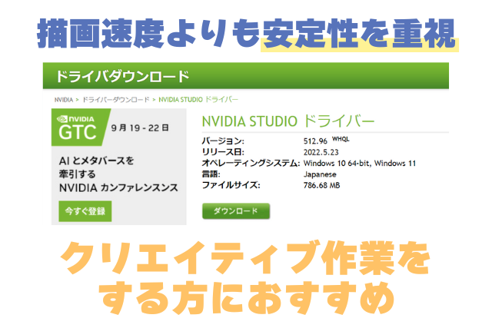Viewport: 492px width, 328px height.
Task: Click the 9月19-22日 date text
Action: 140,128
